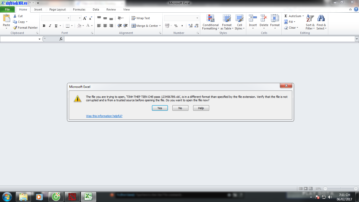
Task: Switch to the Formulas tab
Action: point(79,9)
